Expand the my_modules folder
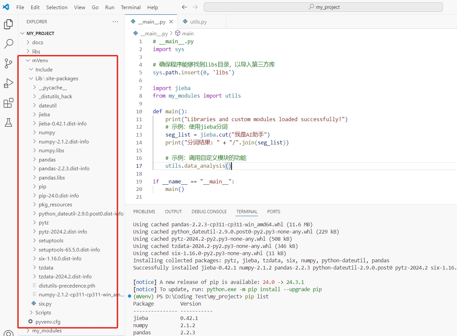Screen dimensions: 457x336 point(71,330)
